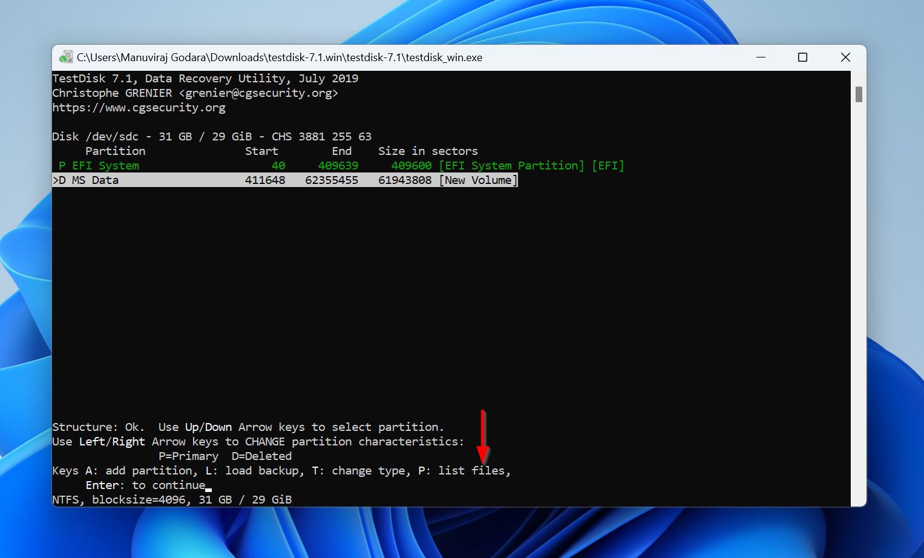Click the 'Disk /dev/sdc' header line
Image resolution: width=924 pixels, height=558 pixels.
212,137
